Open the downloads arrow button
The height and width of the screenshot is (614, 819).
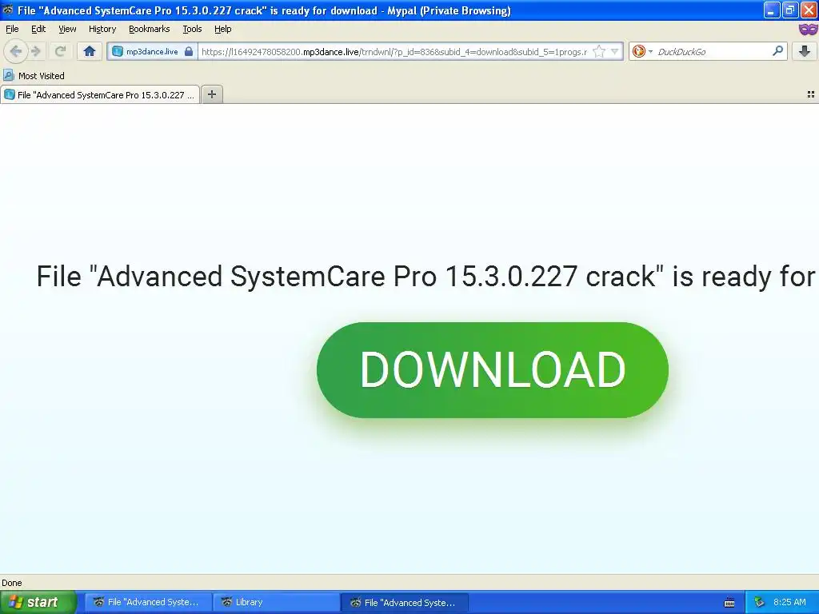click(805, 51)
